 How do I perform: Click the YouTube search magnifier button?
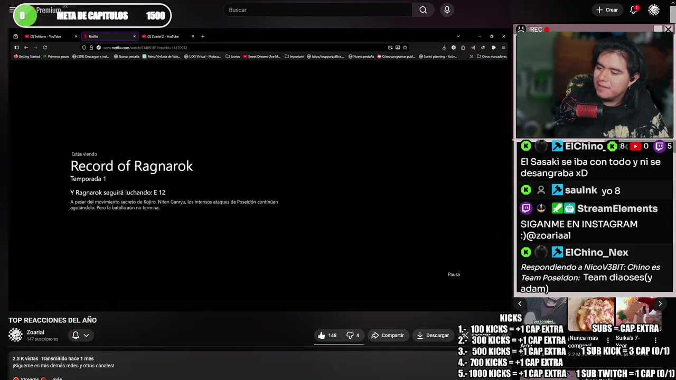click(x=423, y=10)
